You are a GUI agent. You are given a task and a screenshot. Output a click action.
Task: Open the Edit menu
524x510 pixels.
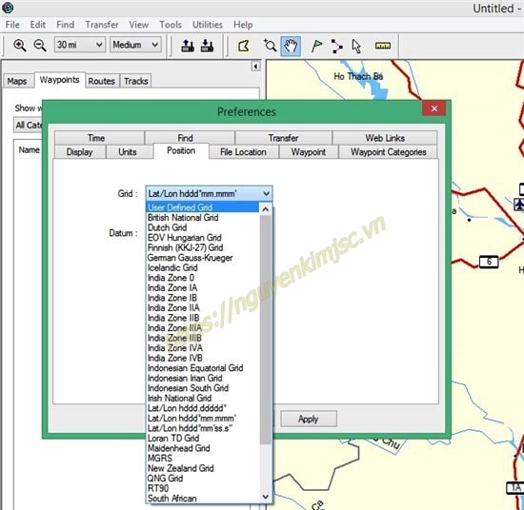[38, 25]
